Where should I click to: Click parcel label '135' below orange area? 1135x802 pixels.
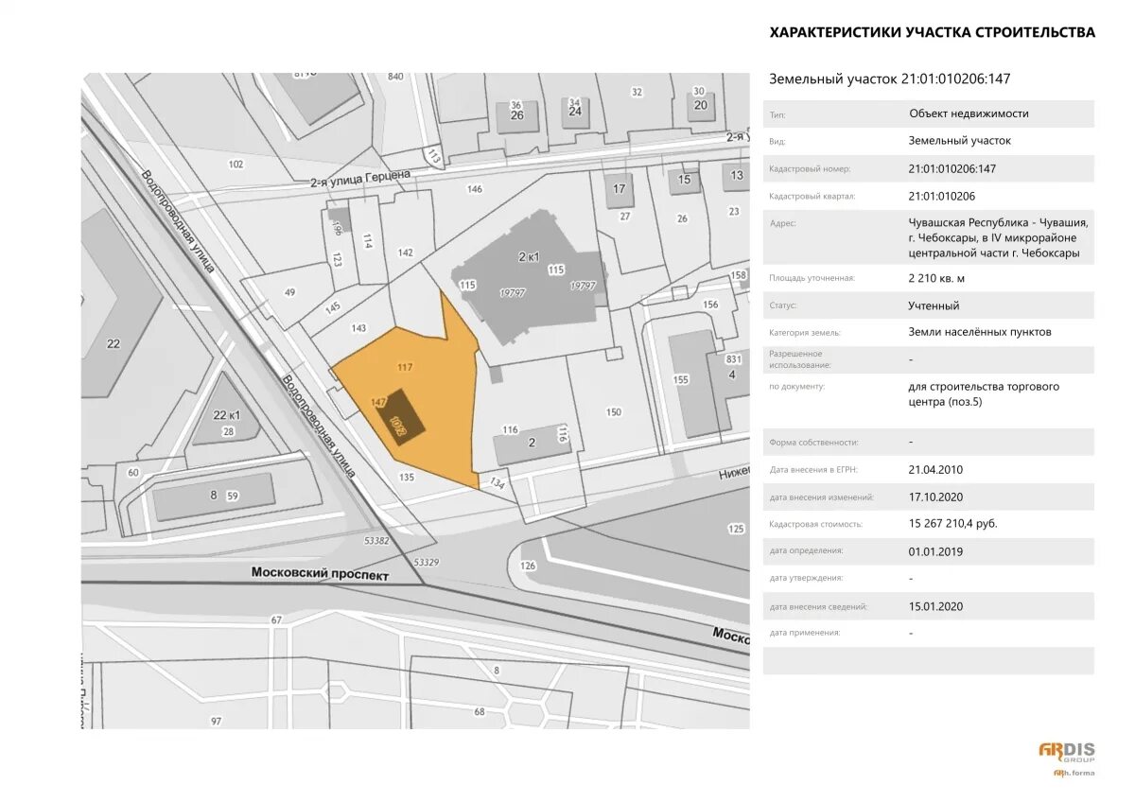pos(407,477)
